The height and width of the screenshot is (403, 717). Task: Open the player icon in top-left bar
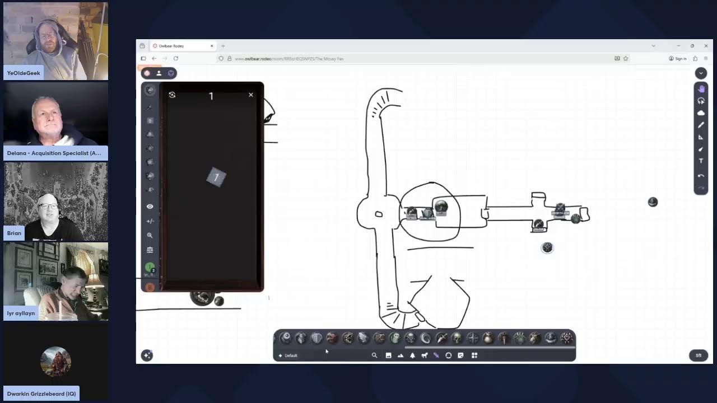[159, 73]
